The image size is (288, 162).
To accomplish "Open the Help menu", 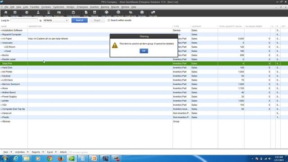I will [x=134, y=7].
